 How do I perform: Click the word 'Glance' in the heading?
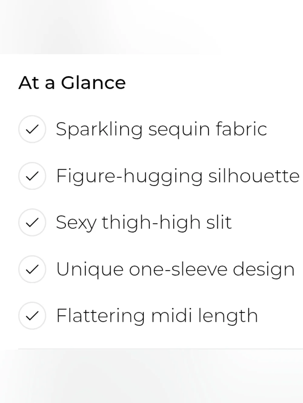[93, 82]
